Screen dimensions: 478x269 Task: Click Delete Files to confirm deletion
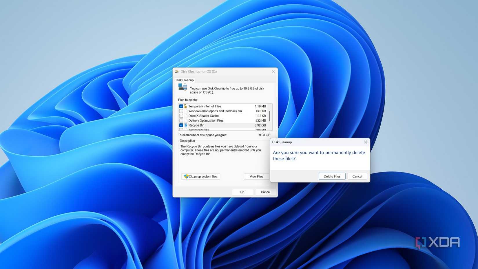[332, 176]
